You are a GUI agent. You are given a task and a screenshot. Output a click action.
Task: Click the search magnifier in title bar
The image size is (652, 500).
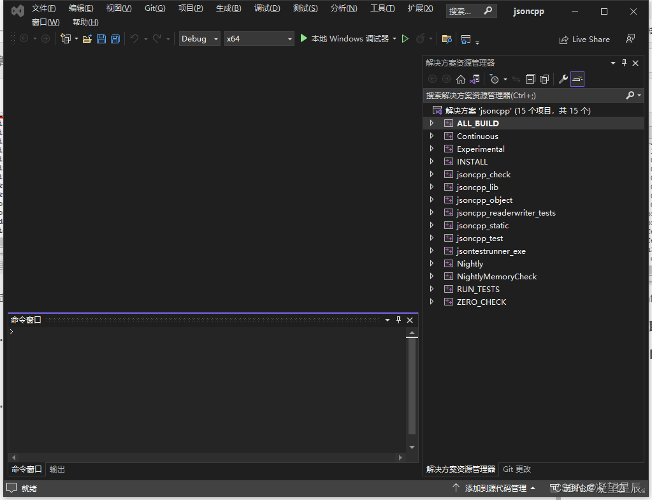click(x=488, y=10)
